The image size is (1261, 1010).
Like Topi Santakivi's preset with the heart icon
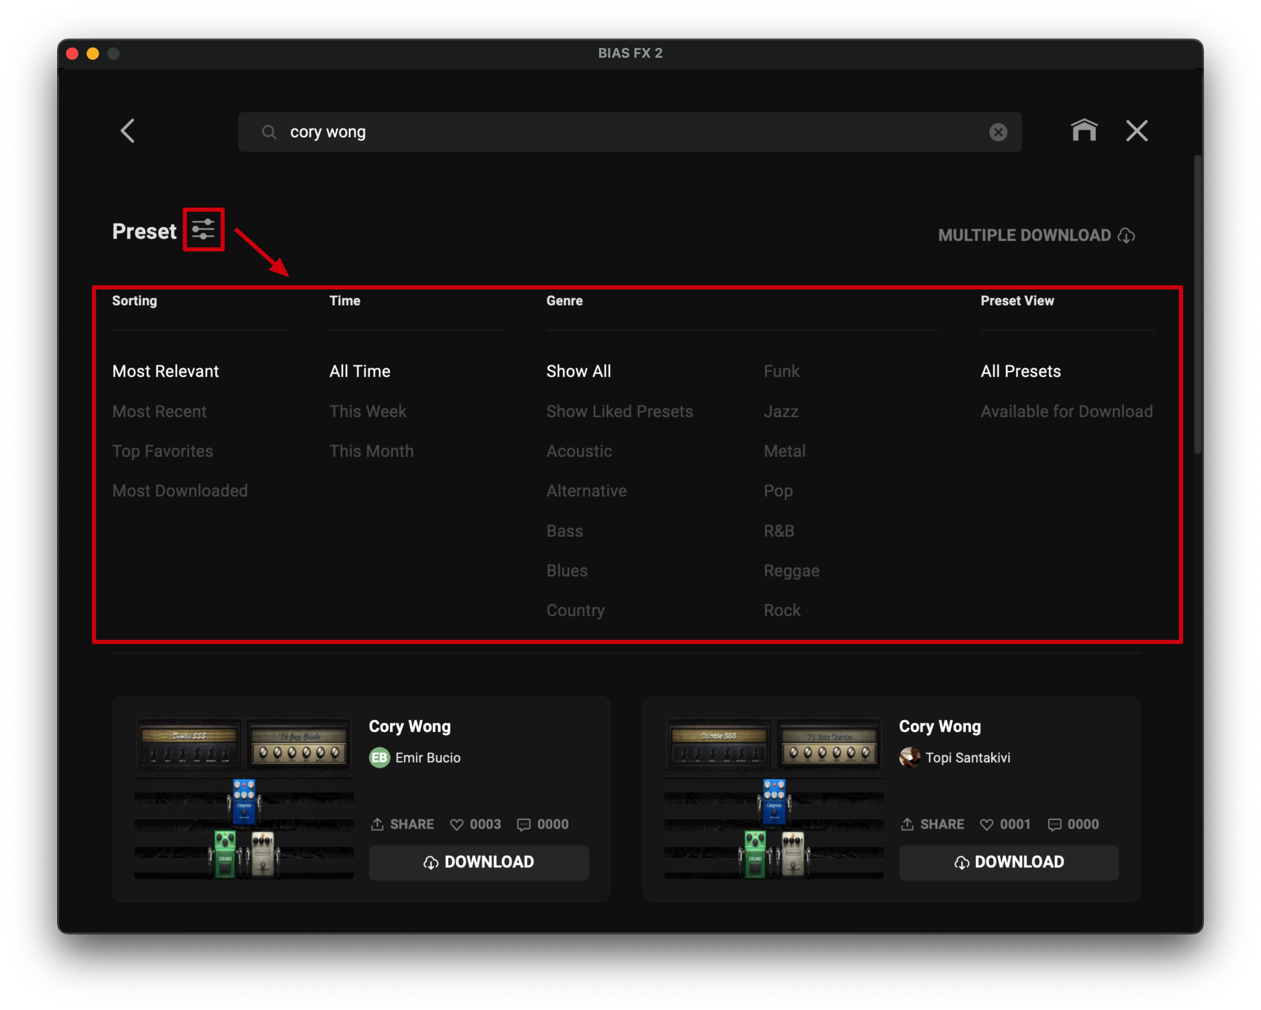987,824
